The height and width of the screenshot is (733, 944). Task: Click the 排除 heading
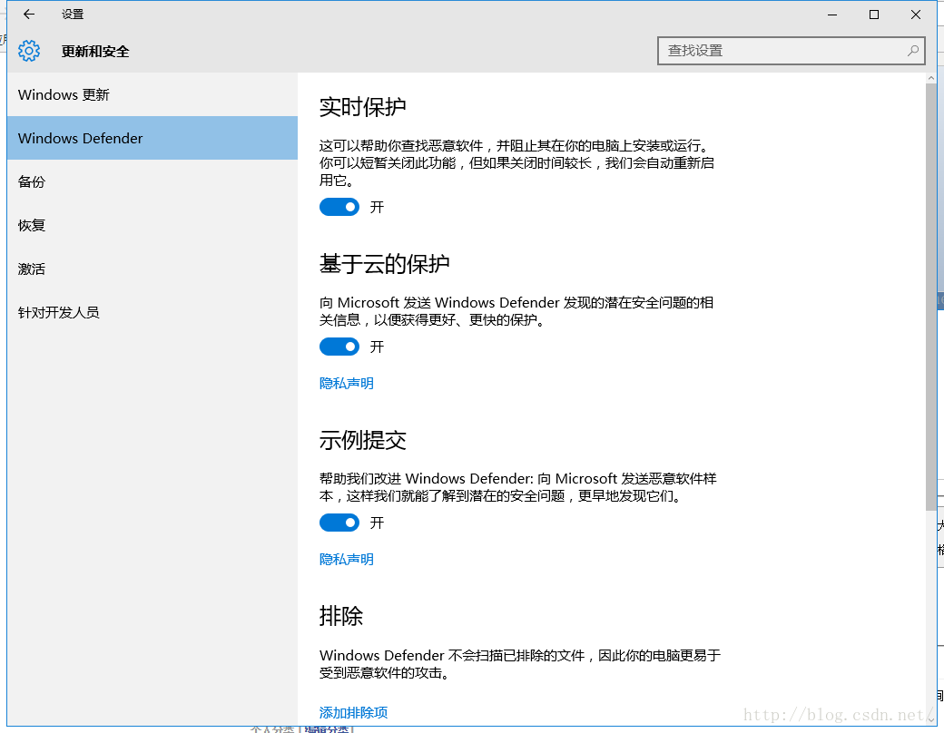tap(340, 616)
